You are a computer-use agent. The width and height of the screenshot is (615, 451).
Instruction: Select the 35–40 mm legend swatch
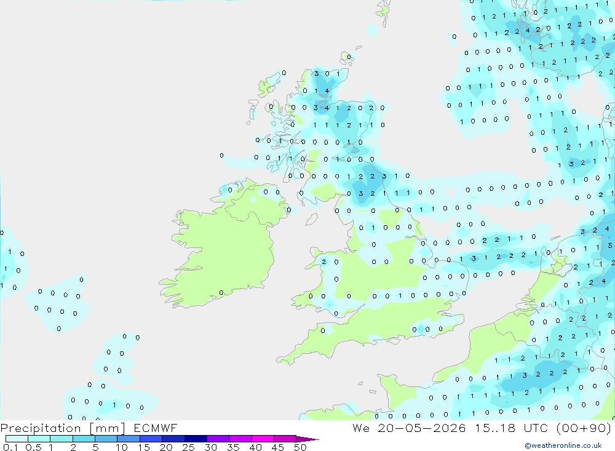[240, 439]
